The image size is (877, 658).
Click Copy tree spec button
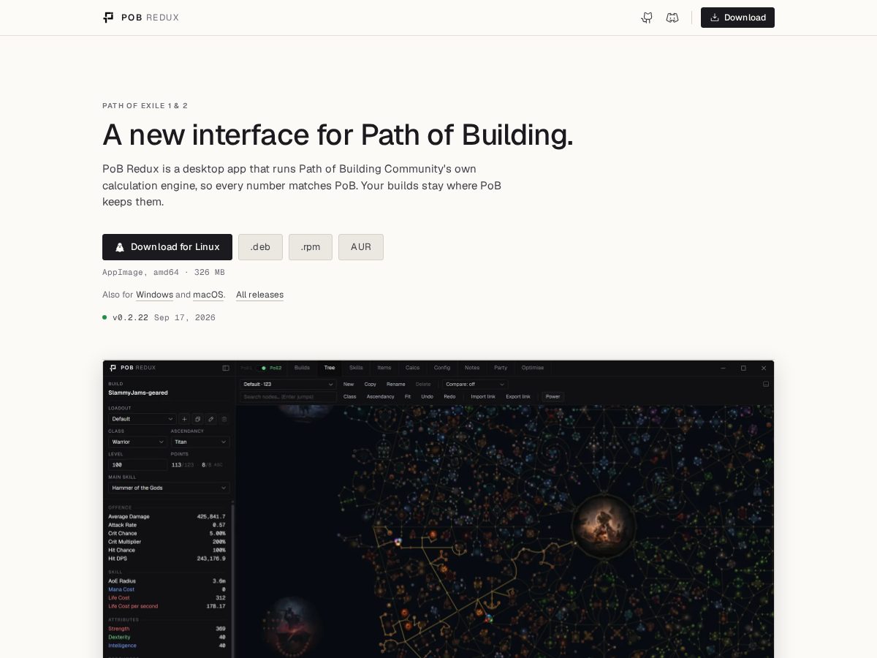tap(371, 384)
